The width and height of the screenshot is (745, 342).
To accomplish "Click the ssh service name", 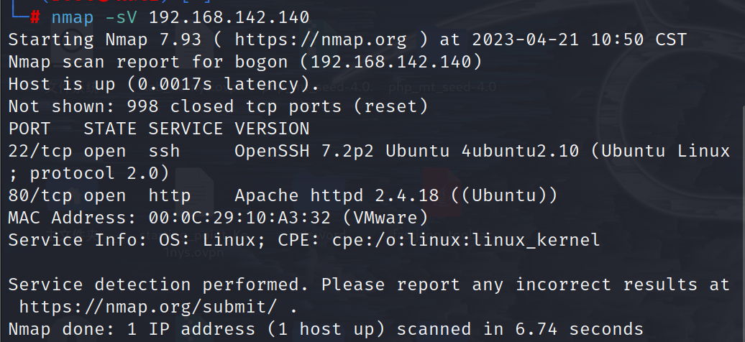I will [x=164, y=151].
